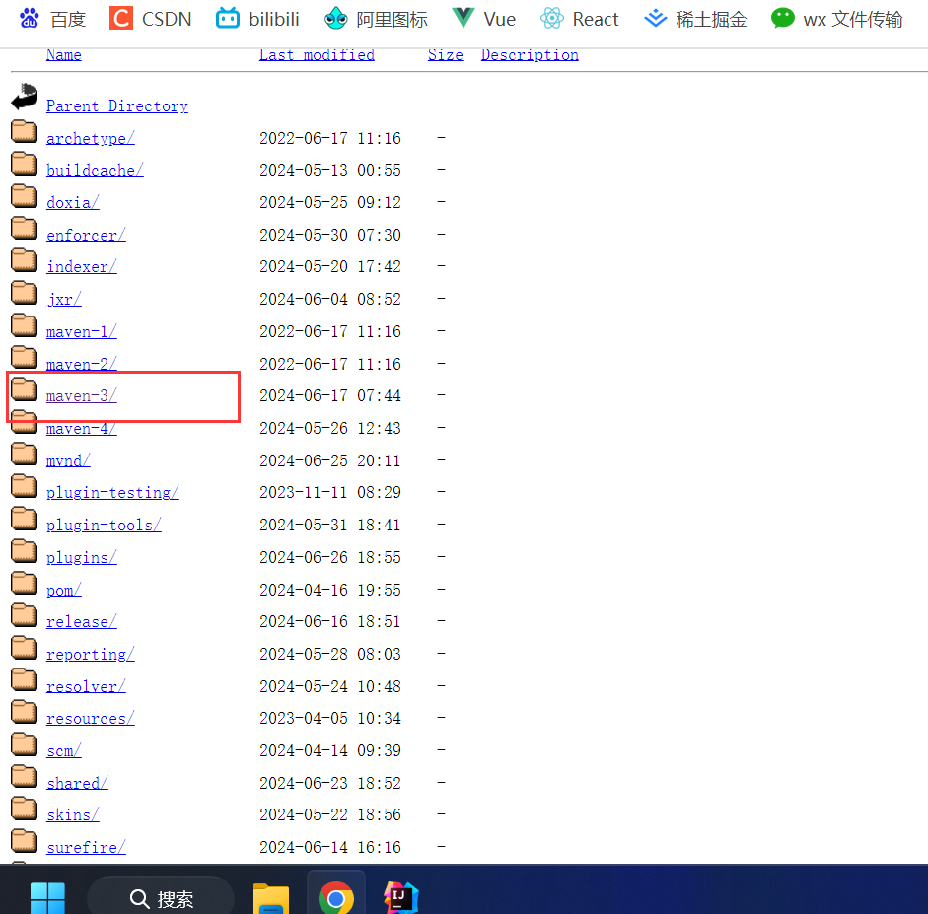Open the resources/ directory link

pos(91,719)
